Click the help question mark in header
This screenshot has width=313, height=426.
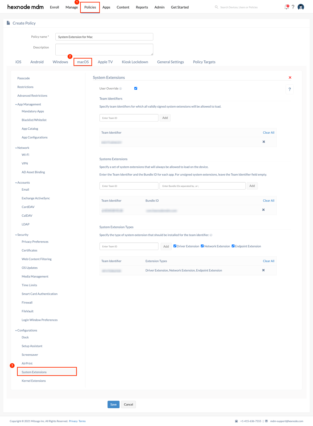[293, 7]
